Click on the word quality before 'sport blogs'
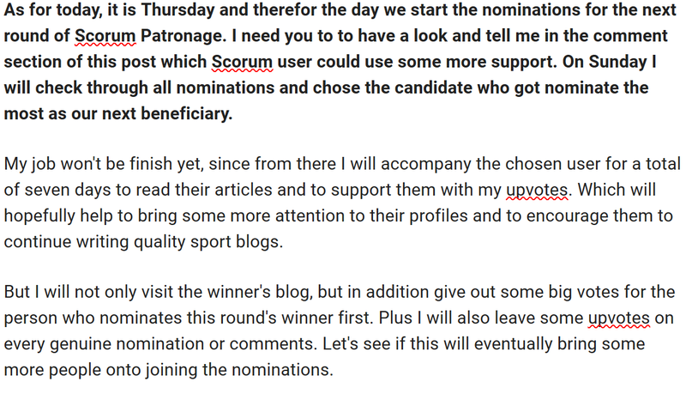 coord(159,242)
